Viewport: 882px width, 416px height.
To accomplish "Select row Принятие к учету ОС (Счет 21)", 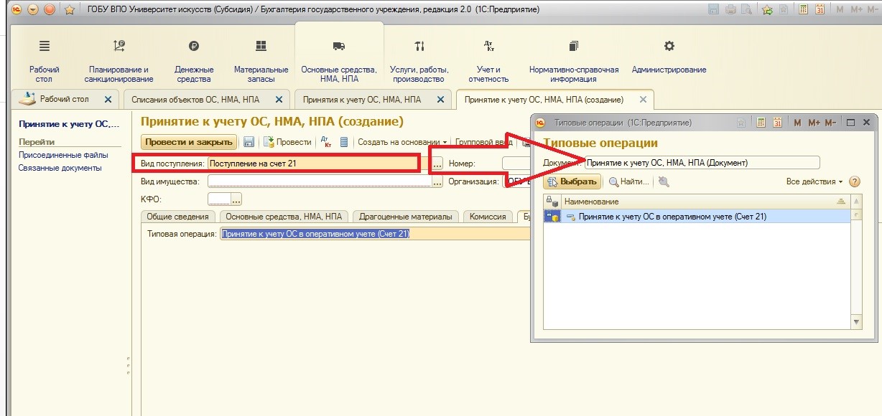I will pos(672,217).
